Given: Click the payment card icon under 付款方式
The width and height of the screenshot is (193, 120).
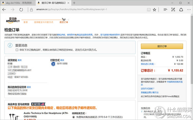Looking at the screenshot, I should point(53,64).
